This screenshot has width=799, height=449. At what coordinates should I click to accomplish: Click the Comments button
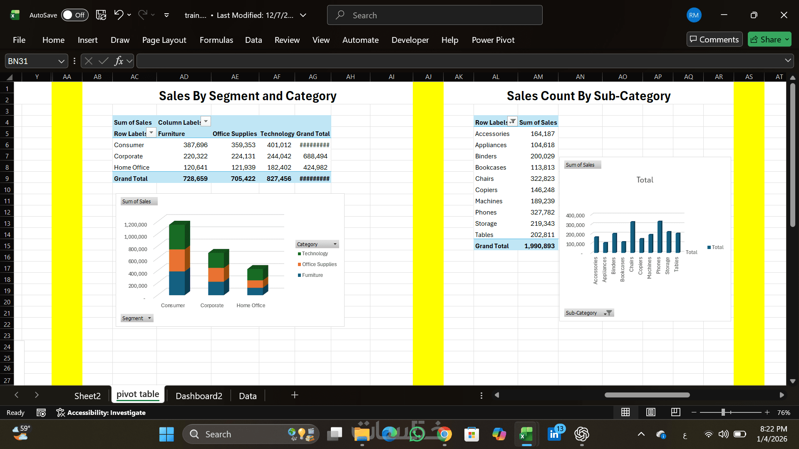(x=714, y=39)
